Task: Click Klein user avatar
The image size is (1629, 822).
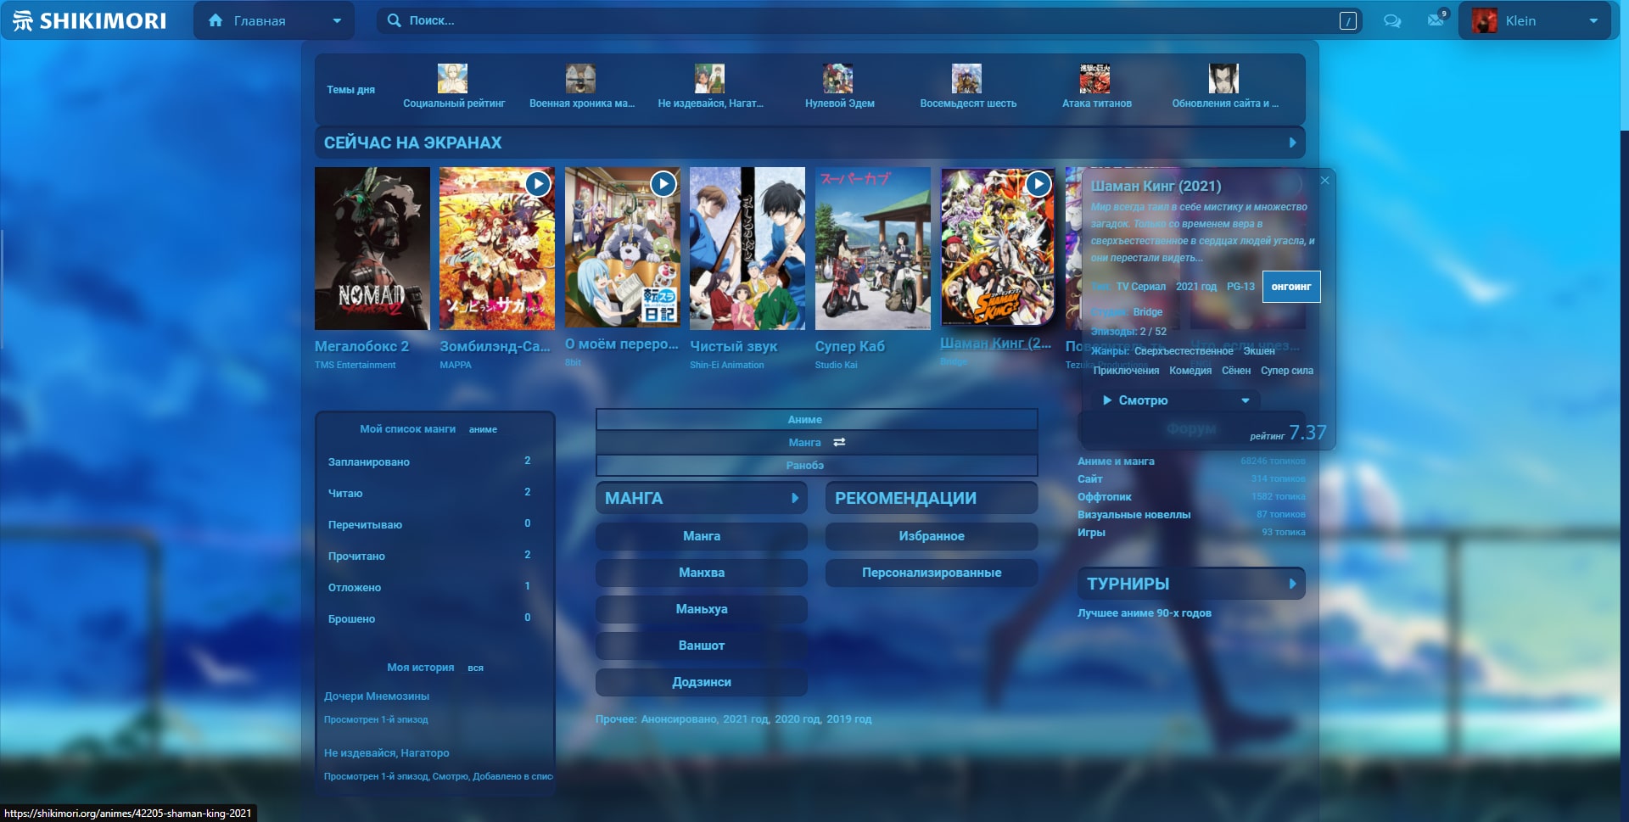Action: tap(1484, 21)
